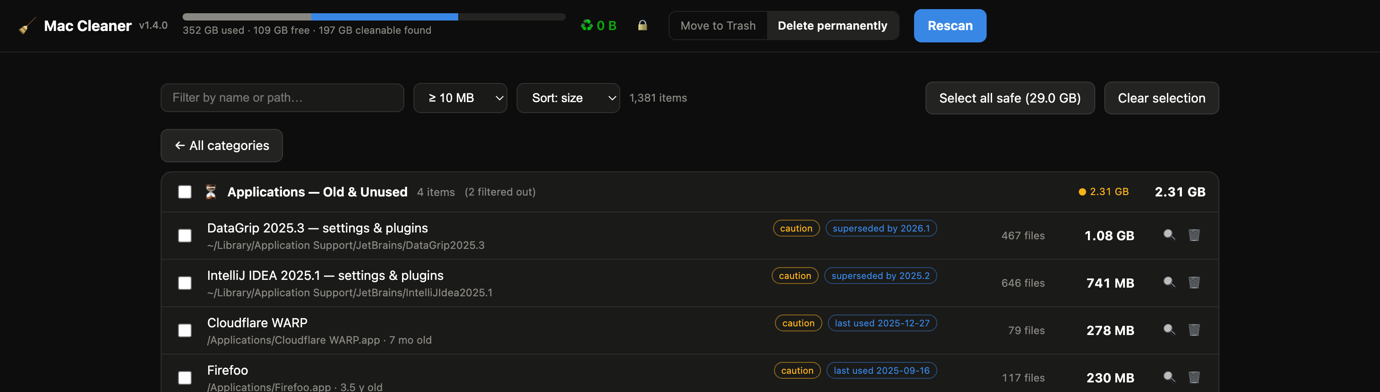This screenshot has width=1380, height=392.
Task: Click the Firefoo item name
Action: click(x=228, y=370)
